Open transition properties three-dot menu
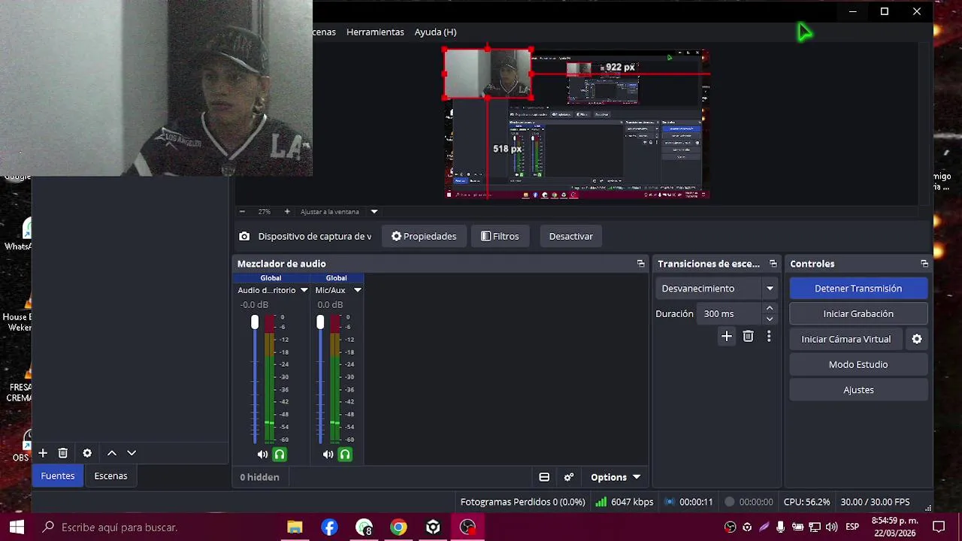Viewport: 962px width, 541px height. point(769,337)
